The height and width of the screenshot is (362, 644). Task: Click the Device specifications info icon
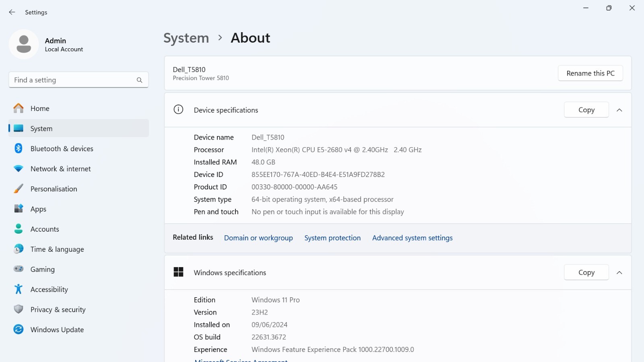[178, 109]
